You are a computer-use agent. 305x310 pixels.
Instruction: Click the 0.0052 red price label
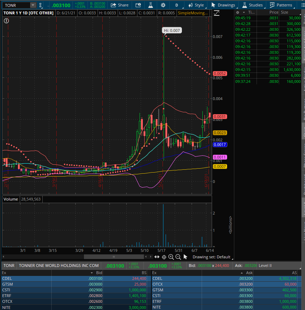click(220, 74)
